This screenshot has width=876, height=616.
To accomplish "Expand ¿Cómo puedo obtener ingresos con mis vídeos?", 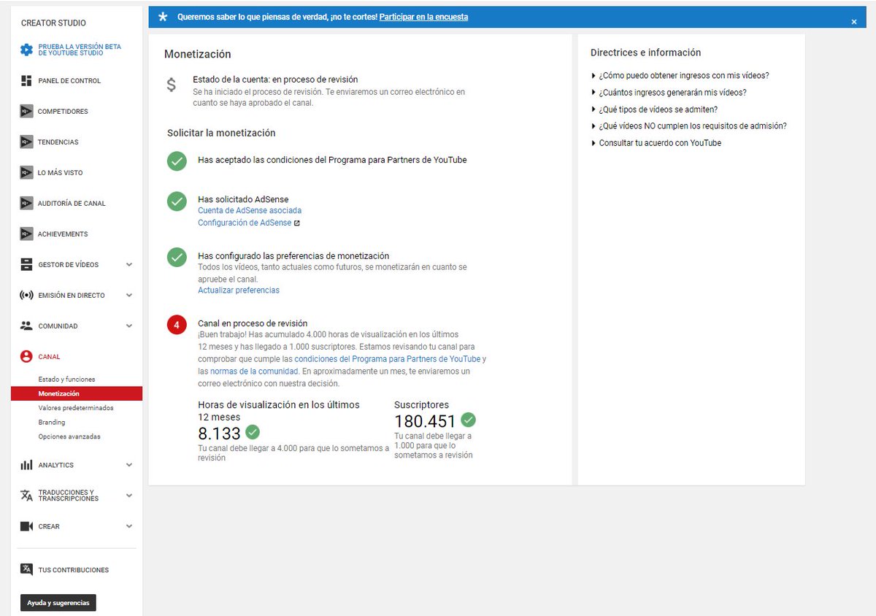I will (x=680, y=76).
